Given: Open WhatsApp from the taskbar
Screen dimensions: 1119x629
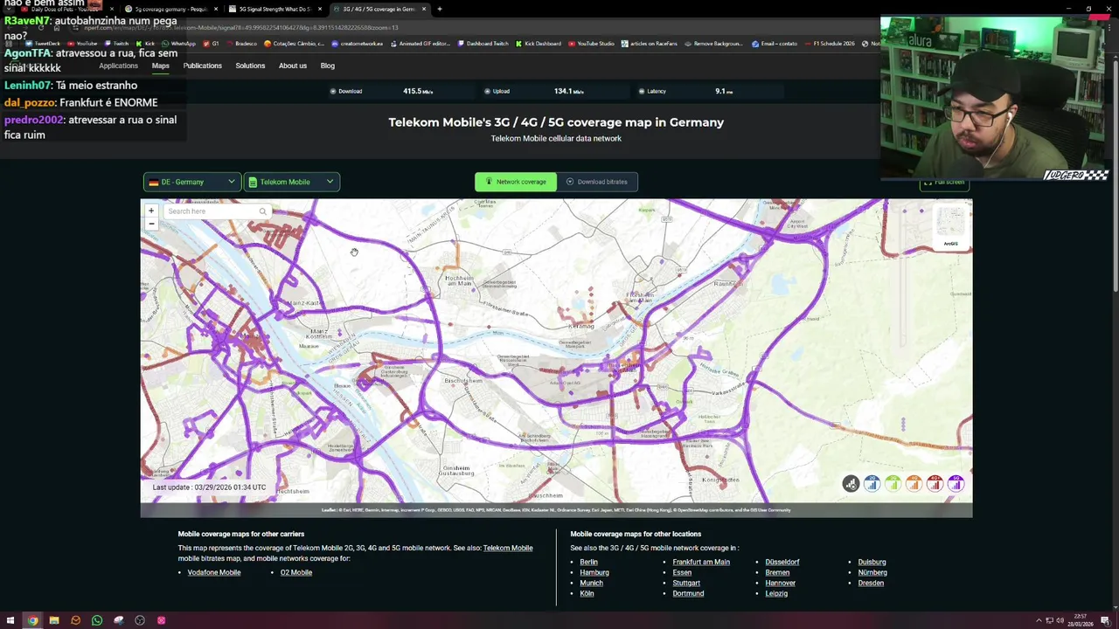Looking at the screenshot, I should [97, 620].
